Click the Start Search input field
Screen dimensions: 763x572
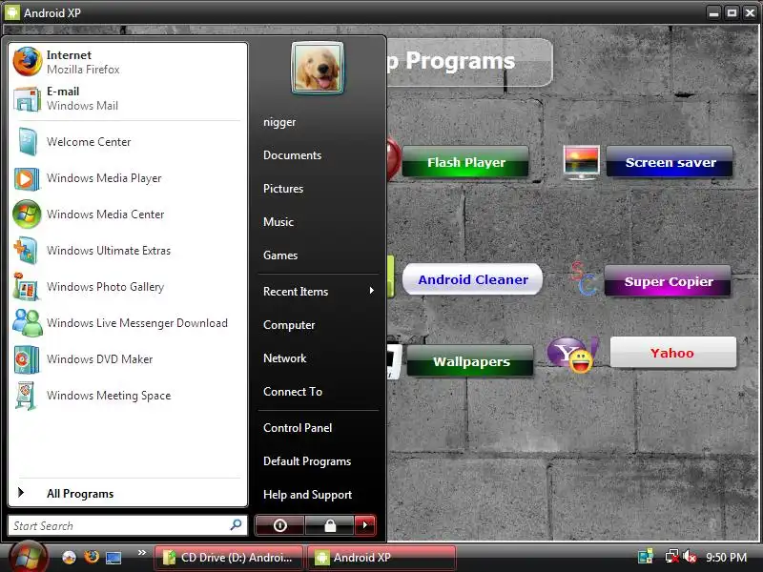[x=128, y=526]
